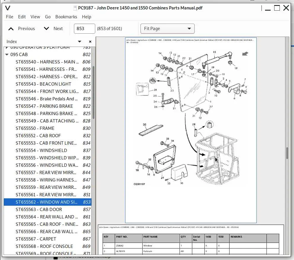Select ST655553 - CAB FRONT LINE... entry
Screen dimensions: 294x260
tap(48, 143)
